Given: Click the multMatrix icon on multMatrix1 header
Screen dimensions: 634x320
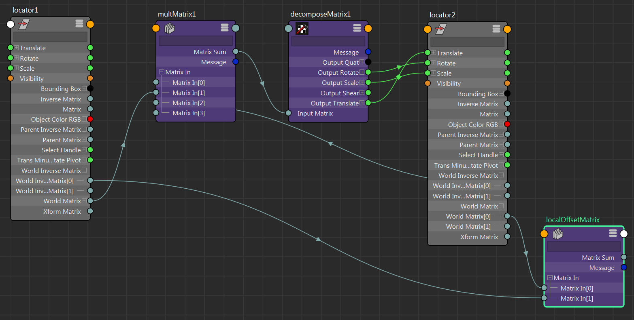Looking at the screenshot, I should click(170, 28).
